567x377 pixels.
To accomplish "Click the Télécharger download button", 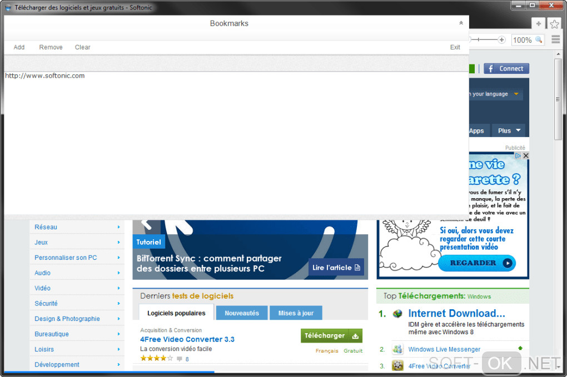I will tap(331, 336).
